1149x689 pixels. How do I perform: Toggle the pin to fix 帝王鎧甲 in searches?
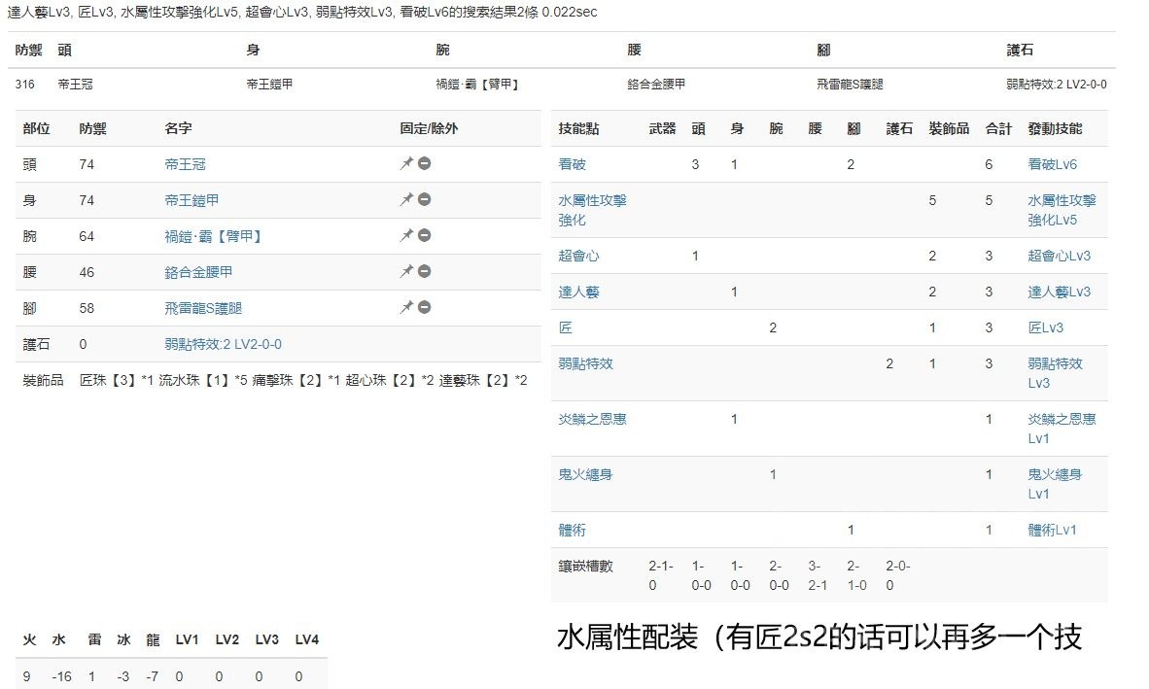406,199
